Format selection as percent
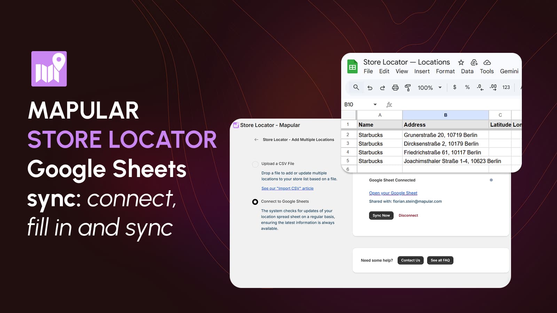The height and width of the screenshot is (313, 557). 467,87
